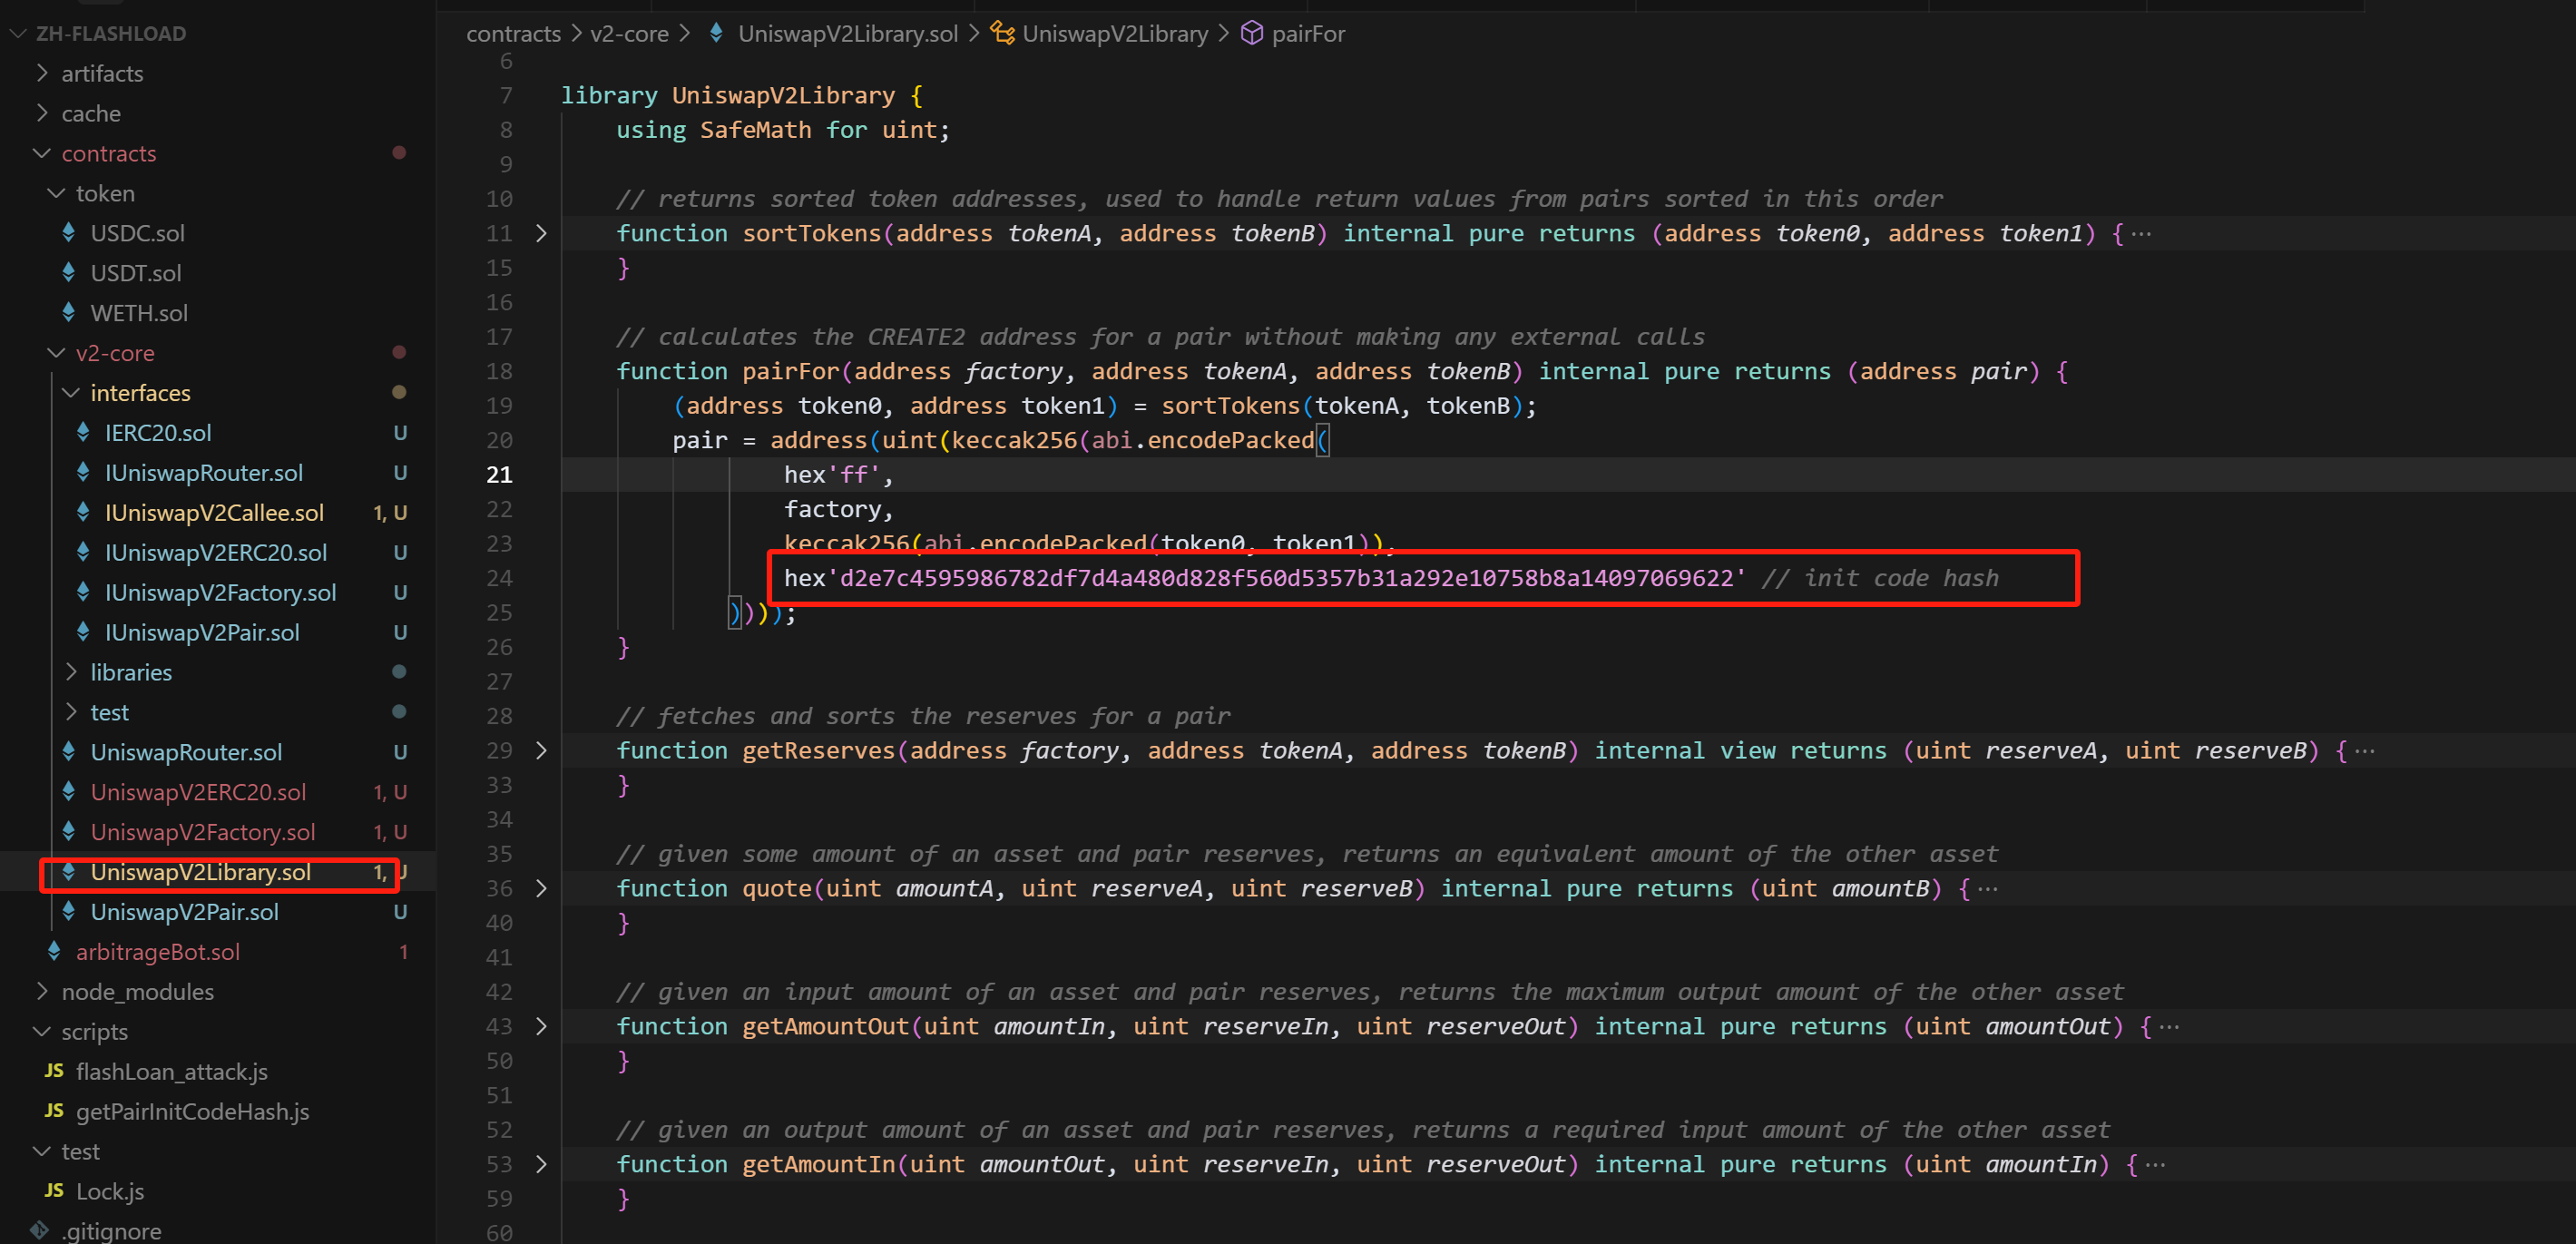Click the Solidity icon beside UniswapV2Factory.sol
Screen dimensions: 2576x1244
[69, 831]
